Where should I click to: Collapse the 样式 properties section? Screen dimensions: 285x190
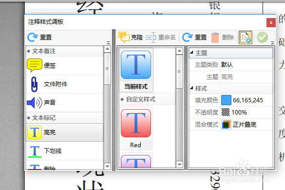click(191, 88)
